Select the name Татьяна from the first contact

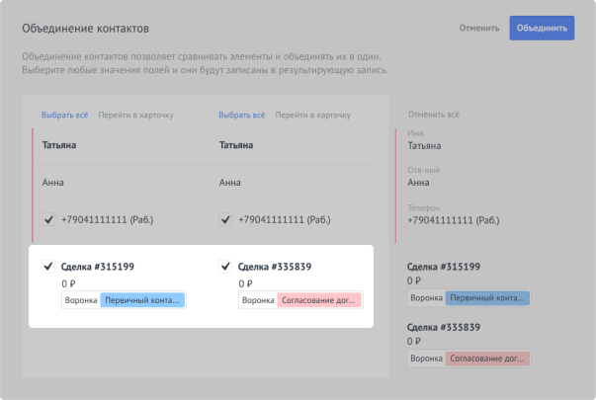59,145
